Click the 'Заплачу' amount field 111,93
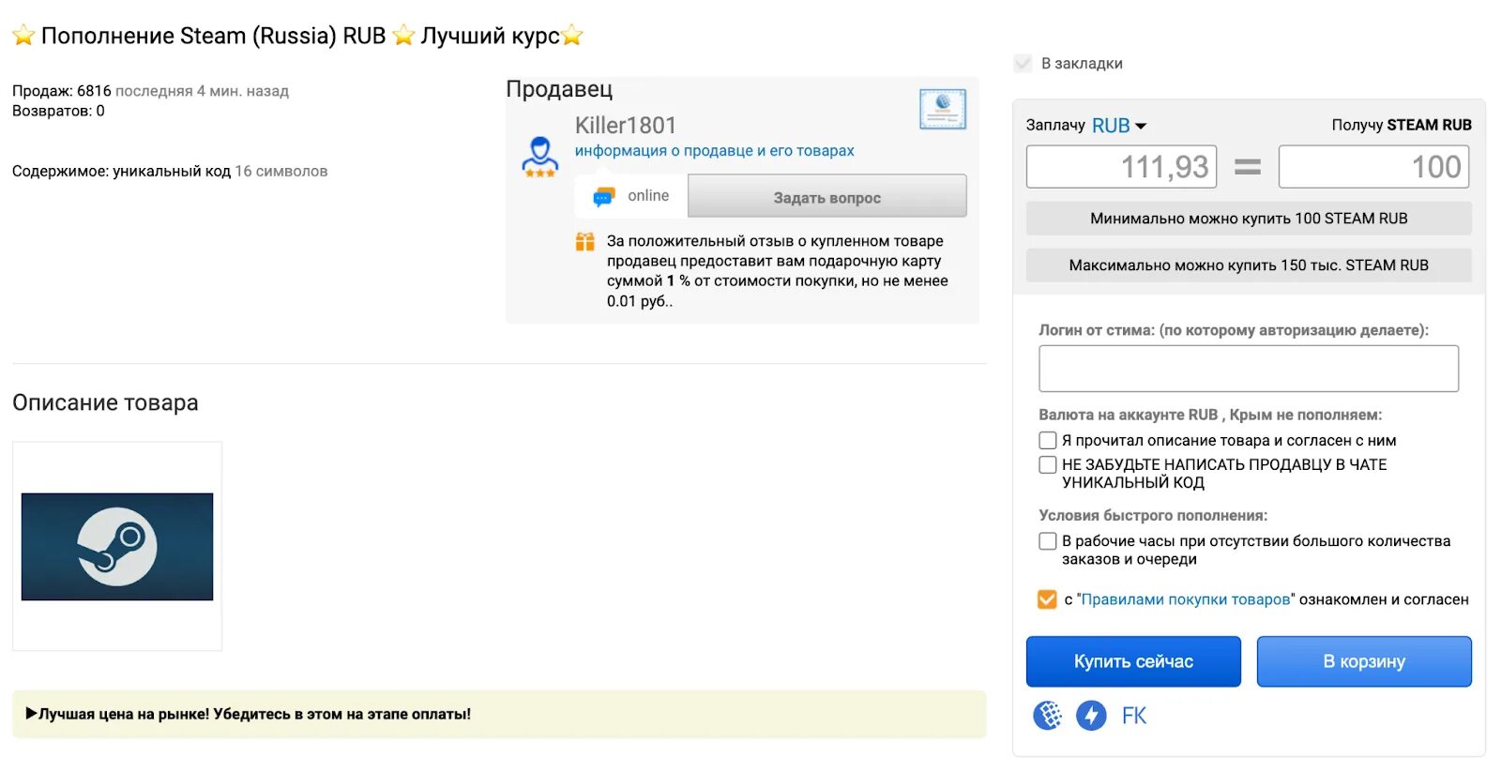 coord(1122,167)
